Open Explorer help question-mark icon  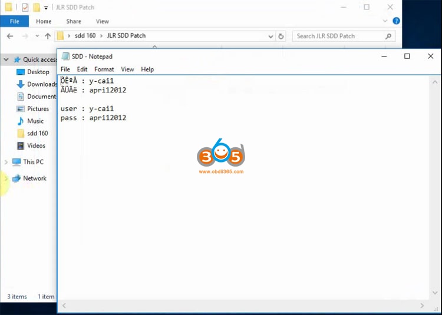[x=396, y=21]
